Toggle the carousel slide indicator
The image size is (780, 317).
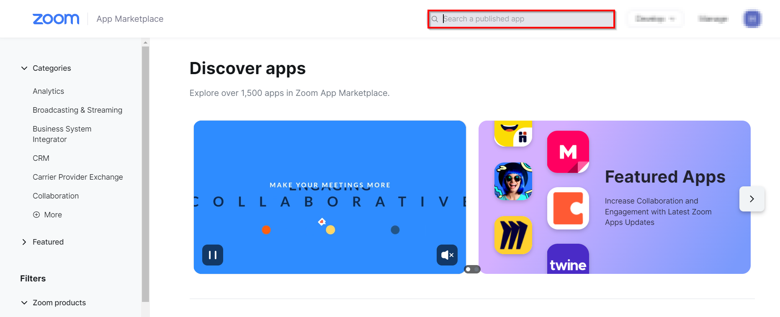472,269
